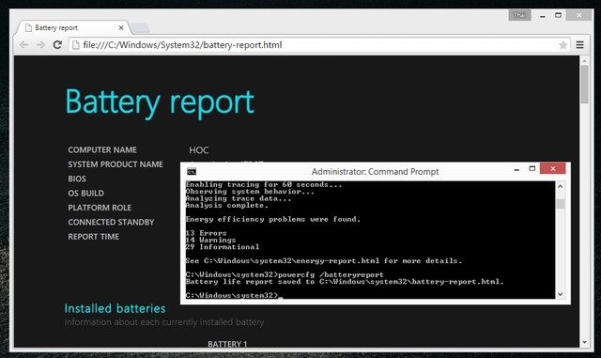Click the 'See ... energy-report.html' line
The image size is (601, 358).
[x=324, y=260]
